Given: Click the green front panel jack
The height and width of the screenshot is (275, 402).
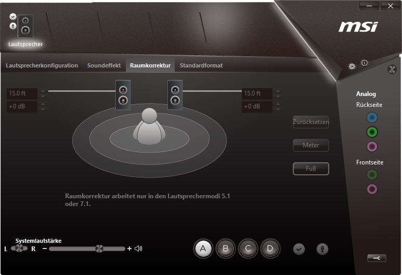Looking at the screenshot, I should point(372,175).
